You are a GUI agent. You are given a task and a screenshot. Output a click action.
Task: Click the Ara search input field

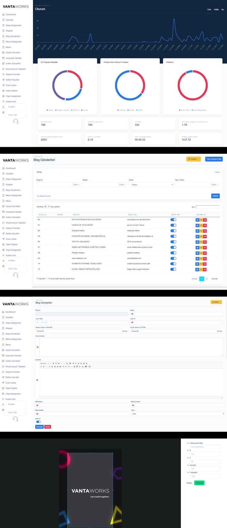coord(208,207)
